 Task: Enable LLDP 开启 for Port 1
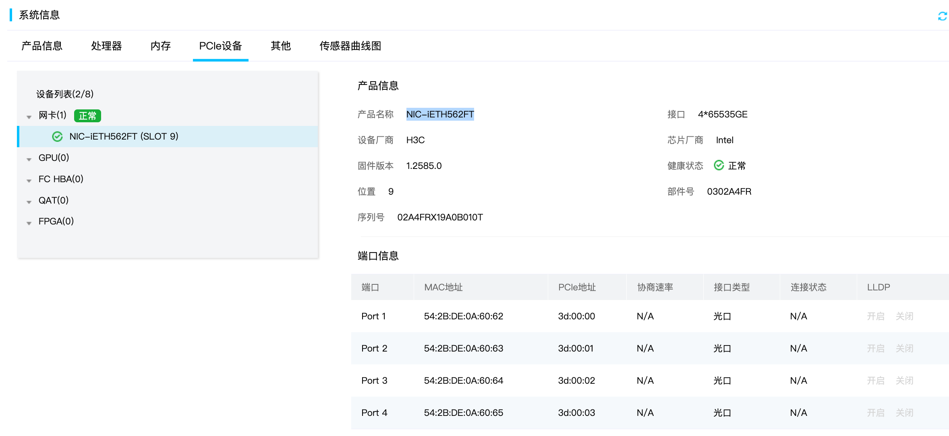coord(875,316)
